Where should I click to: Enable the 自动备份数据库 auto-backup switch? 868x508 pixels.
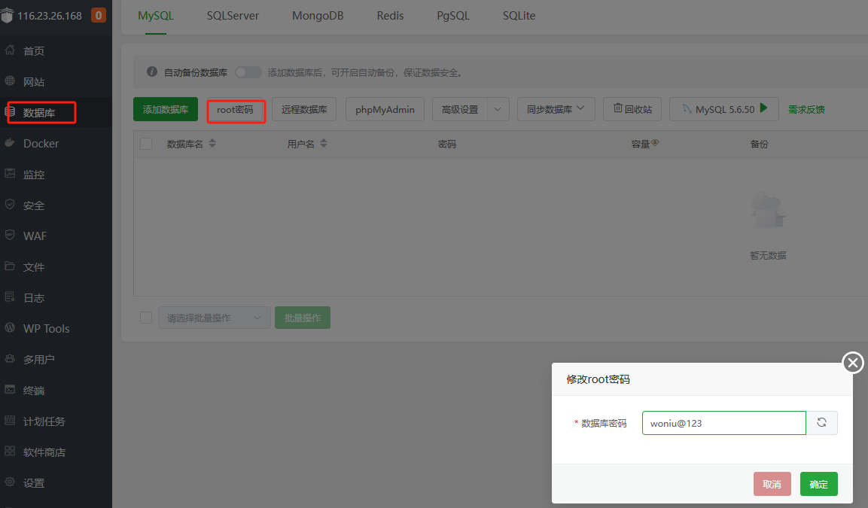248,71
